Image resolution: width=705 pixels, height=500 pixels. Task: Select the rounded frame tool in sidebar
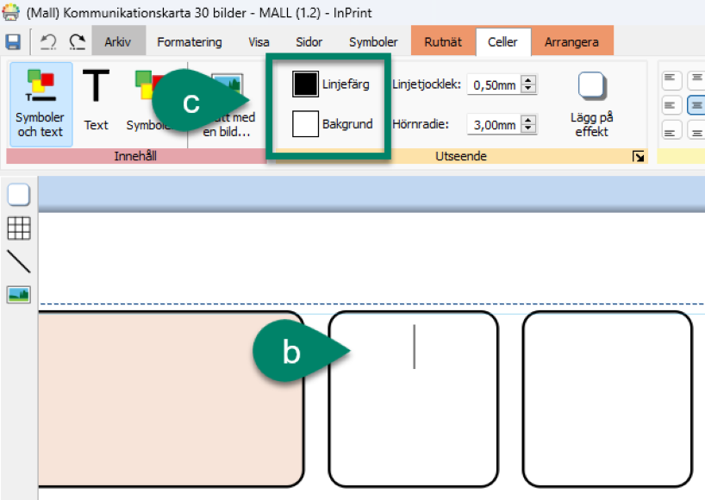[19, 195]
